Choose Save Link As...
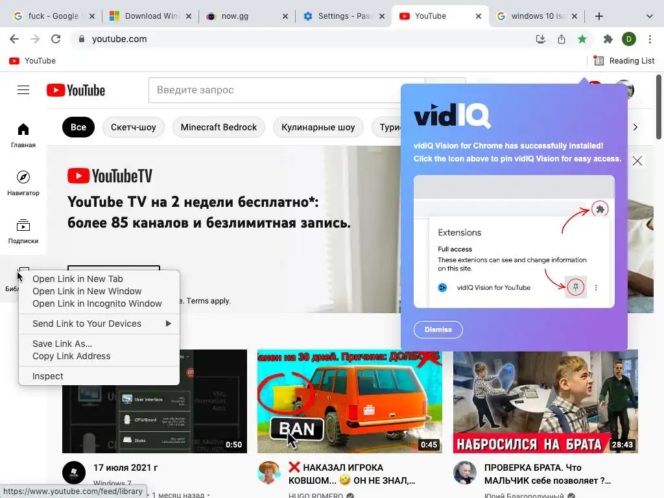The height and width of the screenshot is (498, 664). point(99,344)
